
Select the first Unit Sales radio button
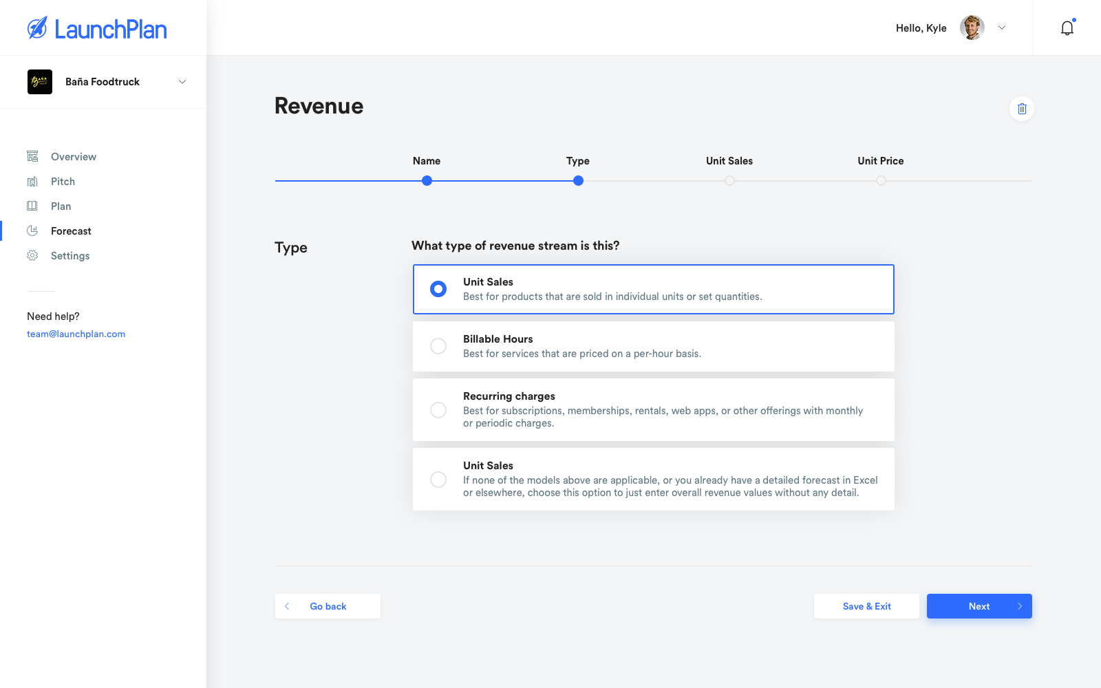click(x=438, y=289)
